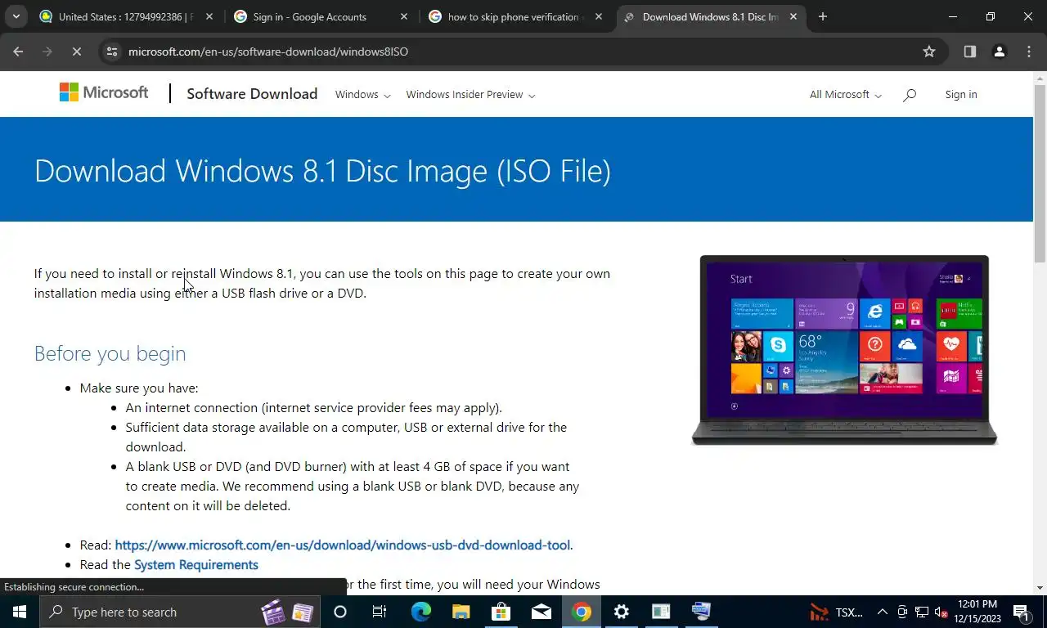Close the Sign in - Google Accounts tab
The width and height of the screenshot is (1047, 628).
pos(403,16)
